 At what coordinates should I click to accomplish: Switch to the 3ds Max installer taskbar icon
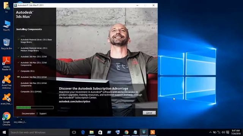(144, 132)
